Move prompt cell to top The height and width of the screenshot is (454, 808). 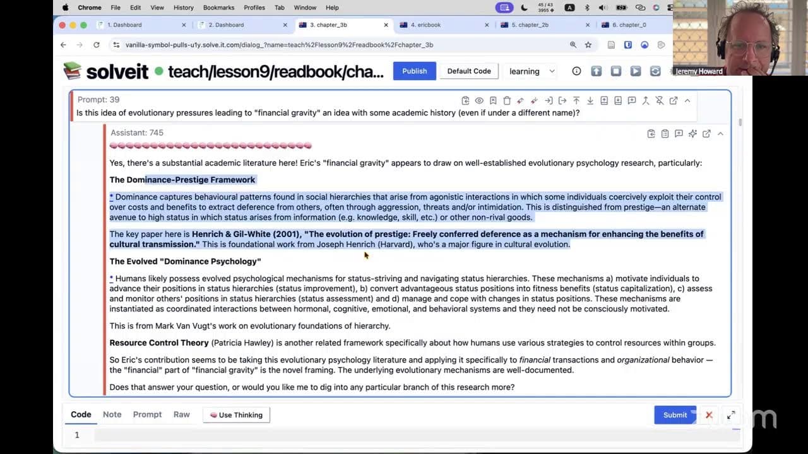click(x=576, y=100)
